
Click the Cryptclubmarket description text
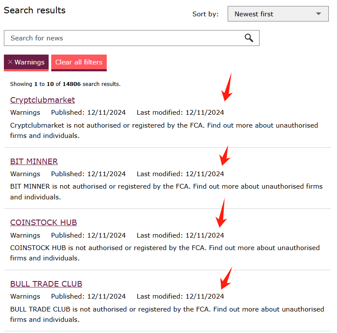[x=164, y=131]
